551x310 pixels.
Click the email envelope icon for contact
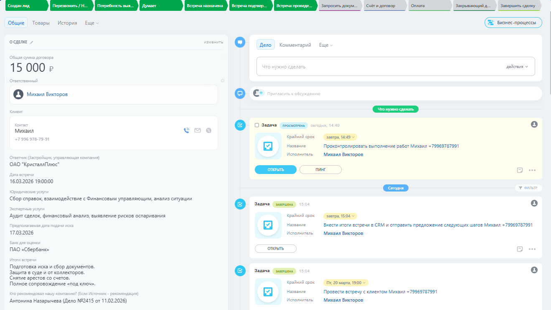point(198,130)
